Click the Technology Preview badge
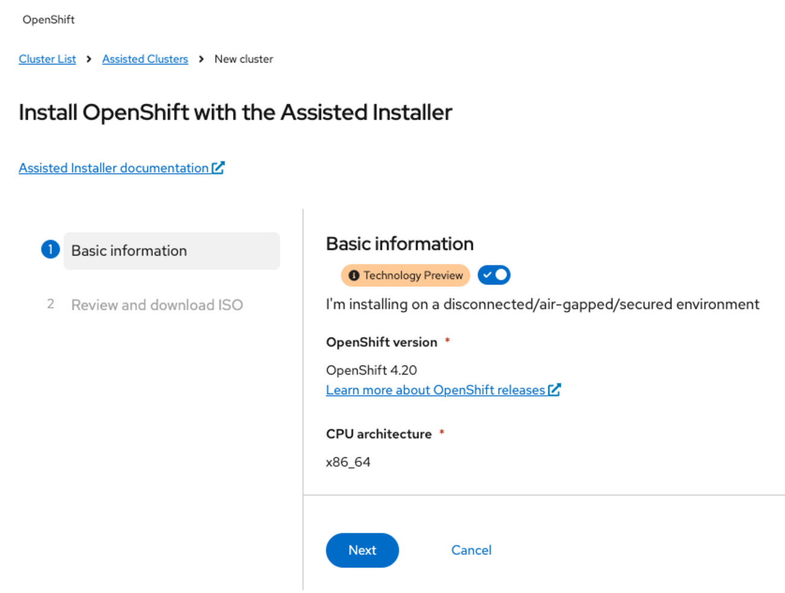The height and width of the screenshot is (593, 785). (405, 275)
